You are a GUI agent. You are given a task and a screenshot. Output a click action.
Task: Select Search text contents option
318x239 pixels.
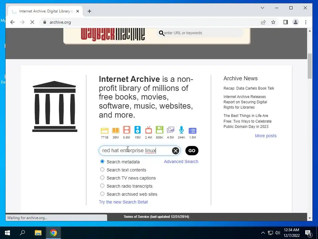pyautogui.click(x=102, y=170)
